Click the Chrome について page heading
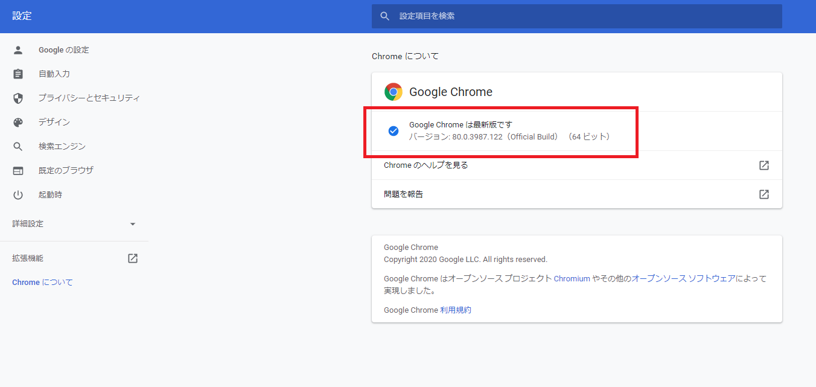 click(x=405, y=56)
